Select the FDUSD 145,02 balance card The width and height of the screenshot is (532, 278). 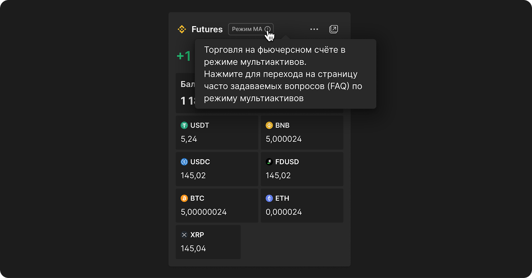click(302, 169)
